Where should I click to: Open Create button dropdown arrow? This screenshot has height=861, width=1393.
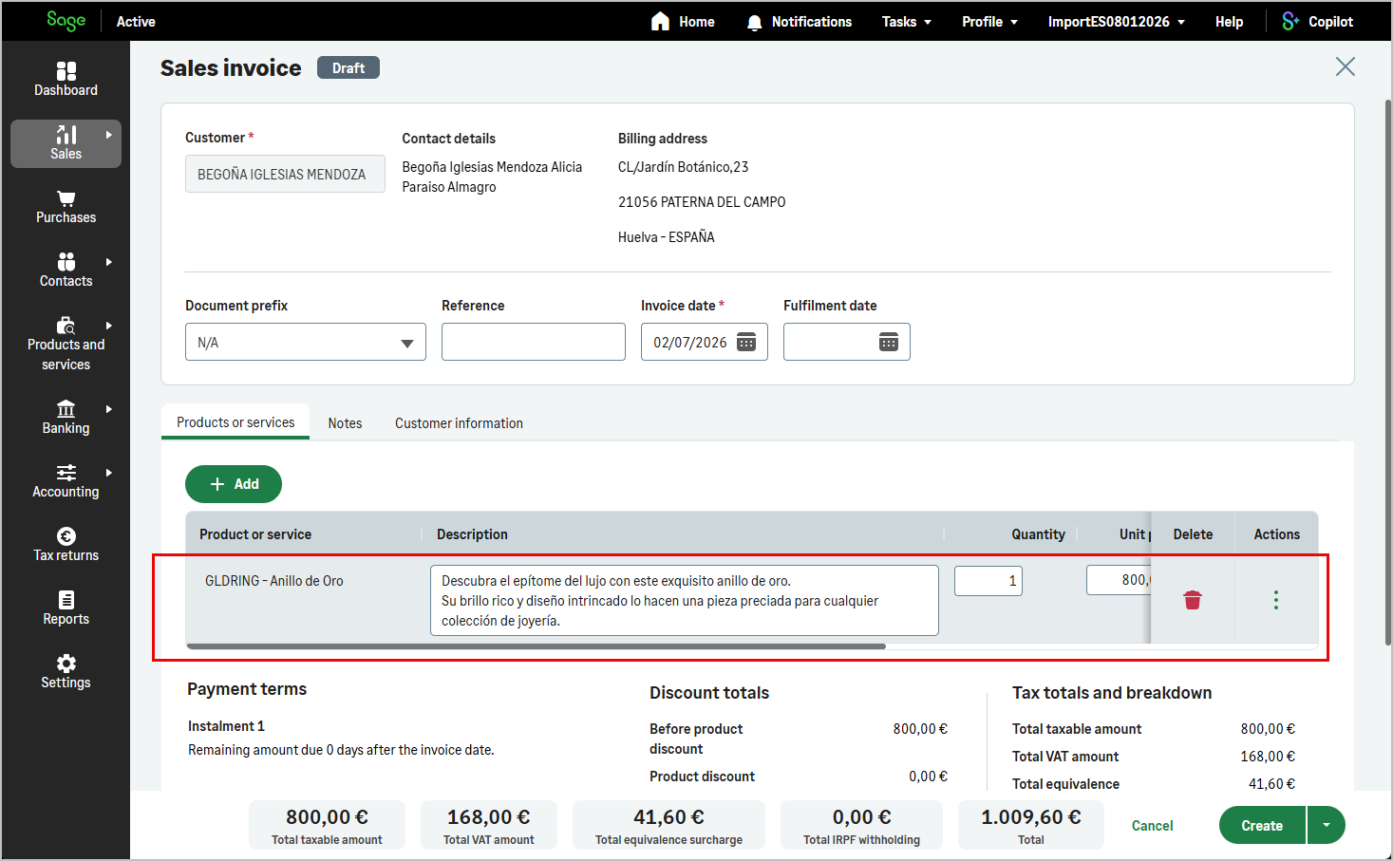coord(1327,825)
